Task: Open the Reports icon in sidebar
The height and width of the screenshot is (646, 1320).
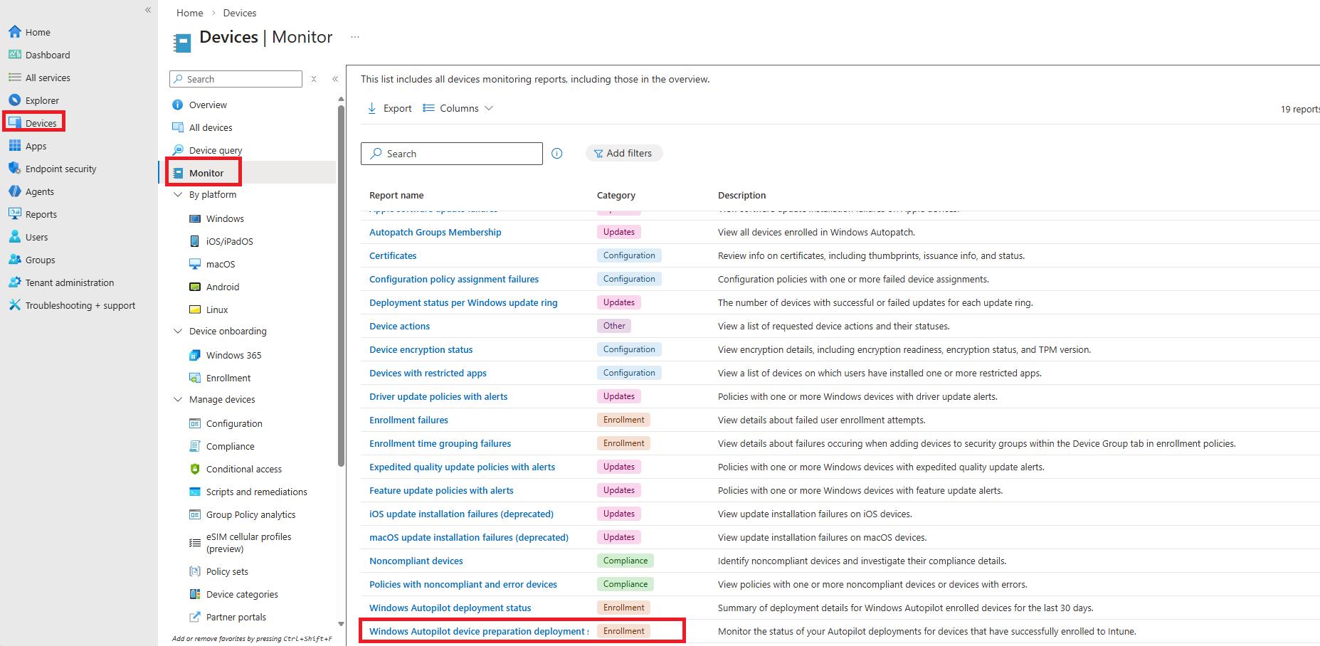Action: 15,214
